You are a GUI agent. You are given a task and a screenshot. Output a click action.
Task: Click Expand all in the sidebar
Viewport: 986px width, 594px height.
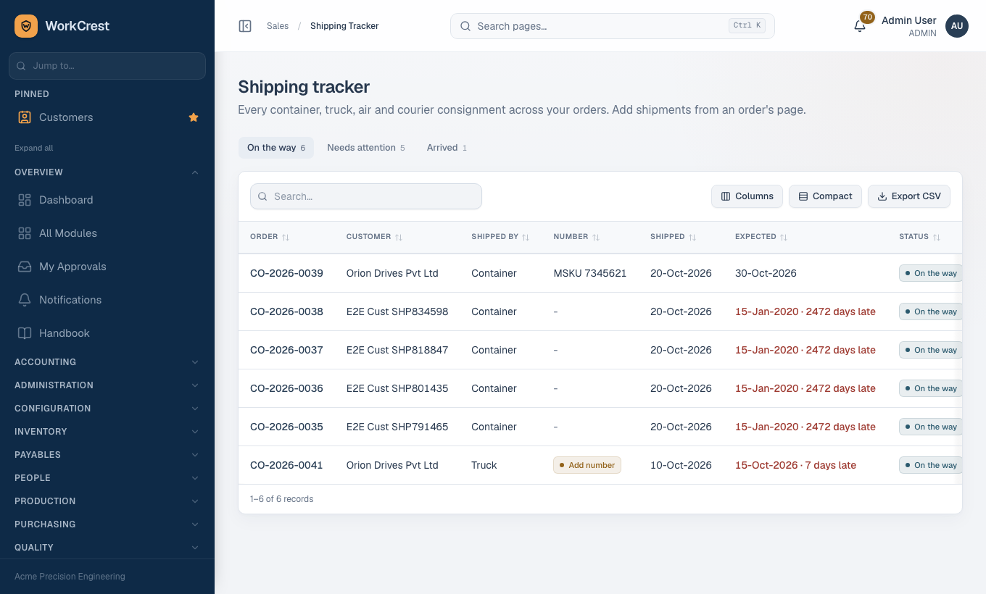[34, 148]
